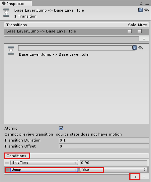This screenshot has width=151, height=182.
Task: Open the Exit Time condition dropdown
Action: [x=44, y=163]
